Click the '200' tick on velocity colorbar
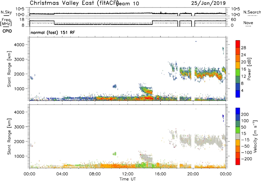This screenshot has height=181, width=261. pyautogui.click(x=245, y=114)
